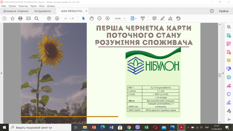Show hidden system tray icons
This screenshot has height=131, width=233.
pyautogui.click(x=188, y=127)
